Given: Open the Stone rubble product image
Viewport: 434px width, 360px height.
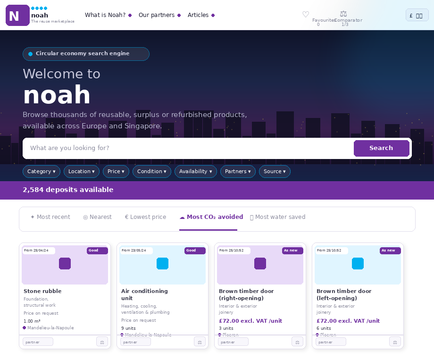Looking at the screenshot, I should point(65,265).
